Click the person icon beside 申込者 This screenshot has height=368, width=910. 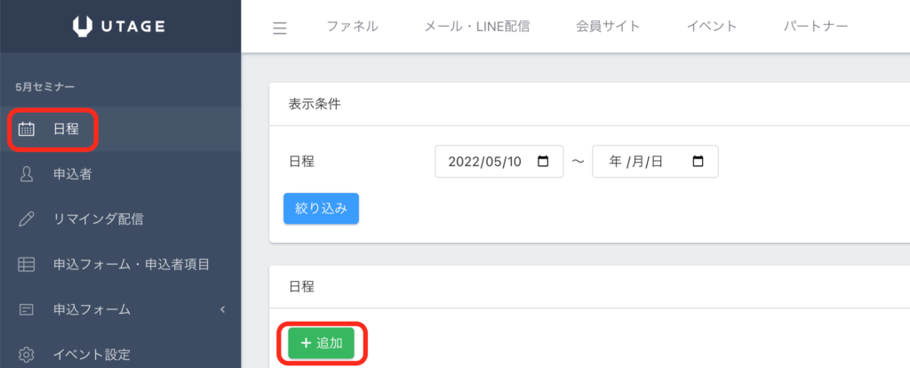[27, 174]
